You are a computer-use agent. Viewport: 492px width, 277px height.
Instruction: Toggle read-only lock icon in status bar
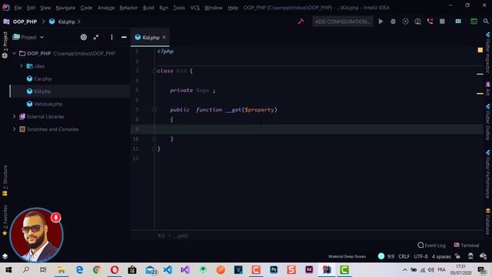458,256
